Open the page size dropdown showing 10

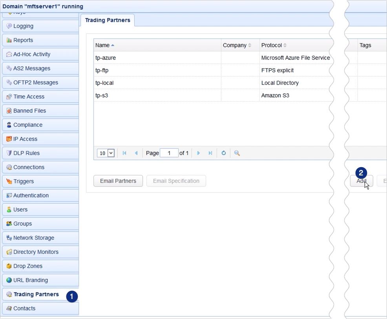click(x=105, y=153)
